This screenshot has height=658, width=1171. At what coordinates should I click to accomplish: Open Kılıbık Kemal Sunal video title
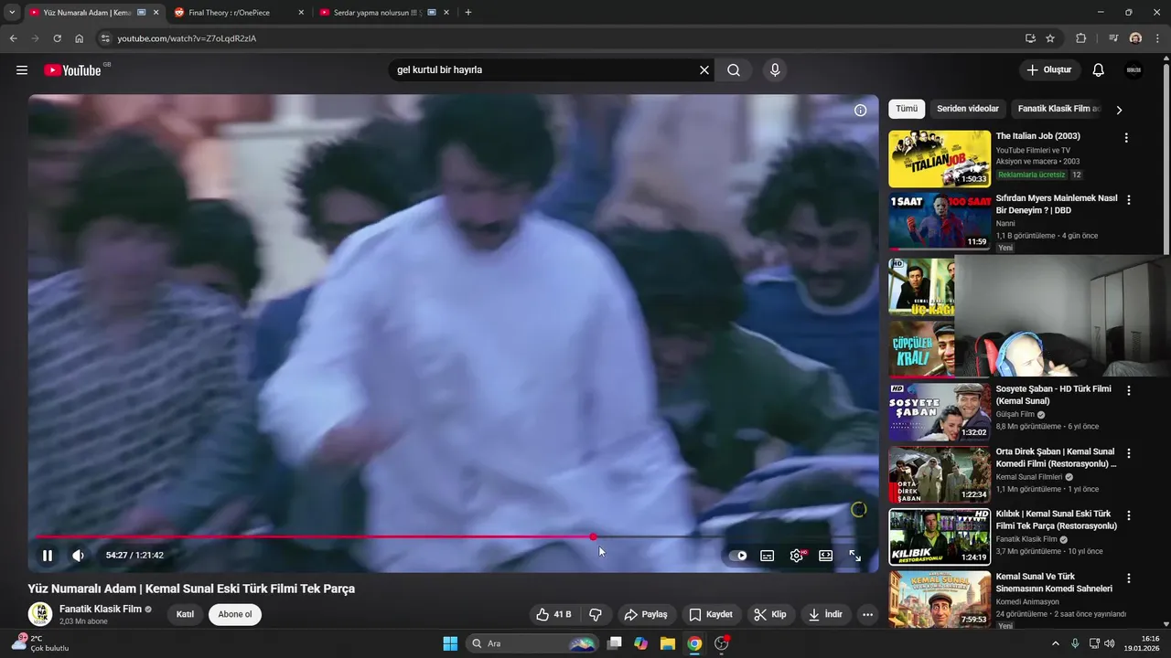(1056, 520)
